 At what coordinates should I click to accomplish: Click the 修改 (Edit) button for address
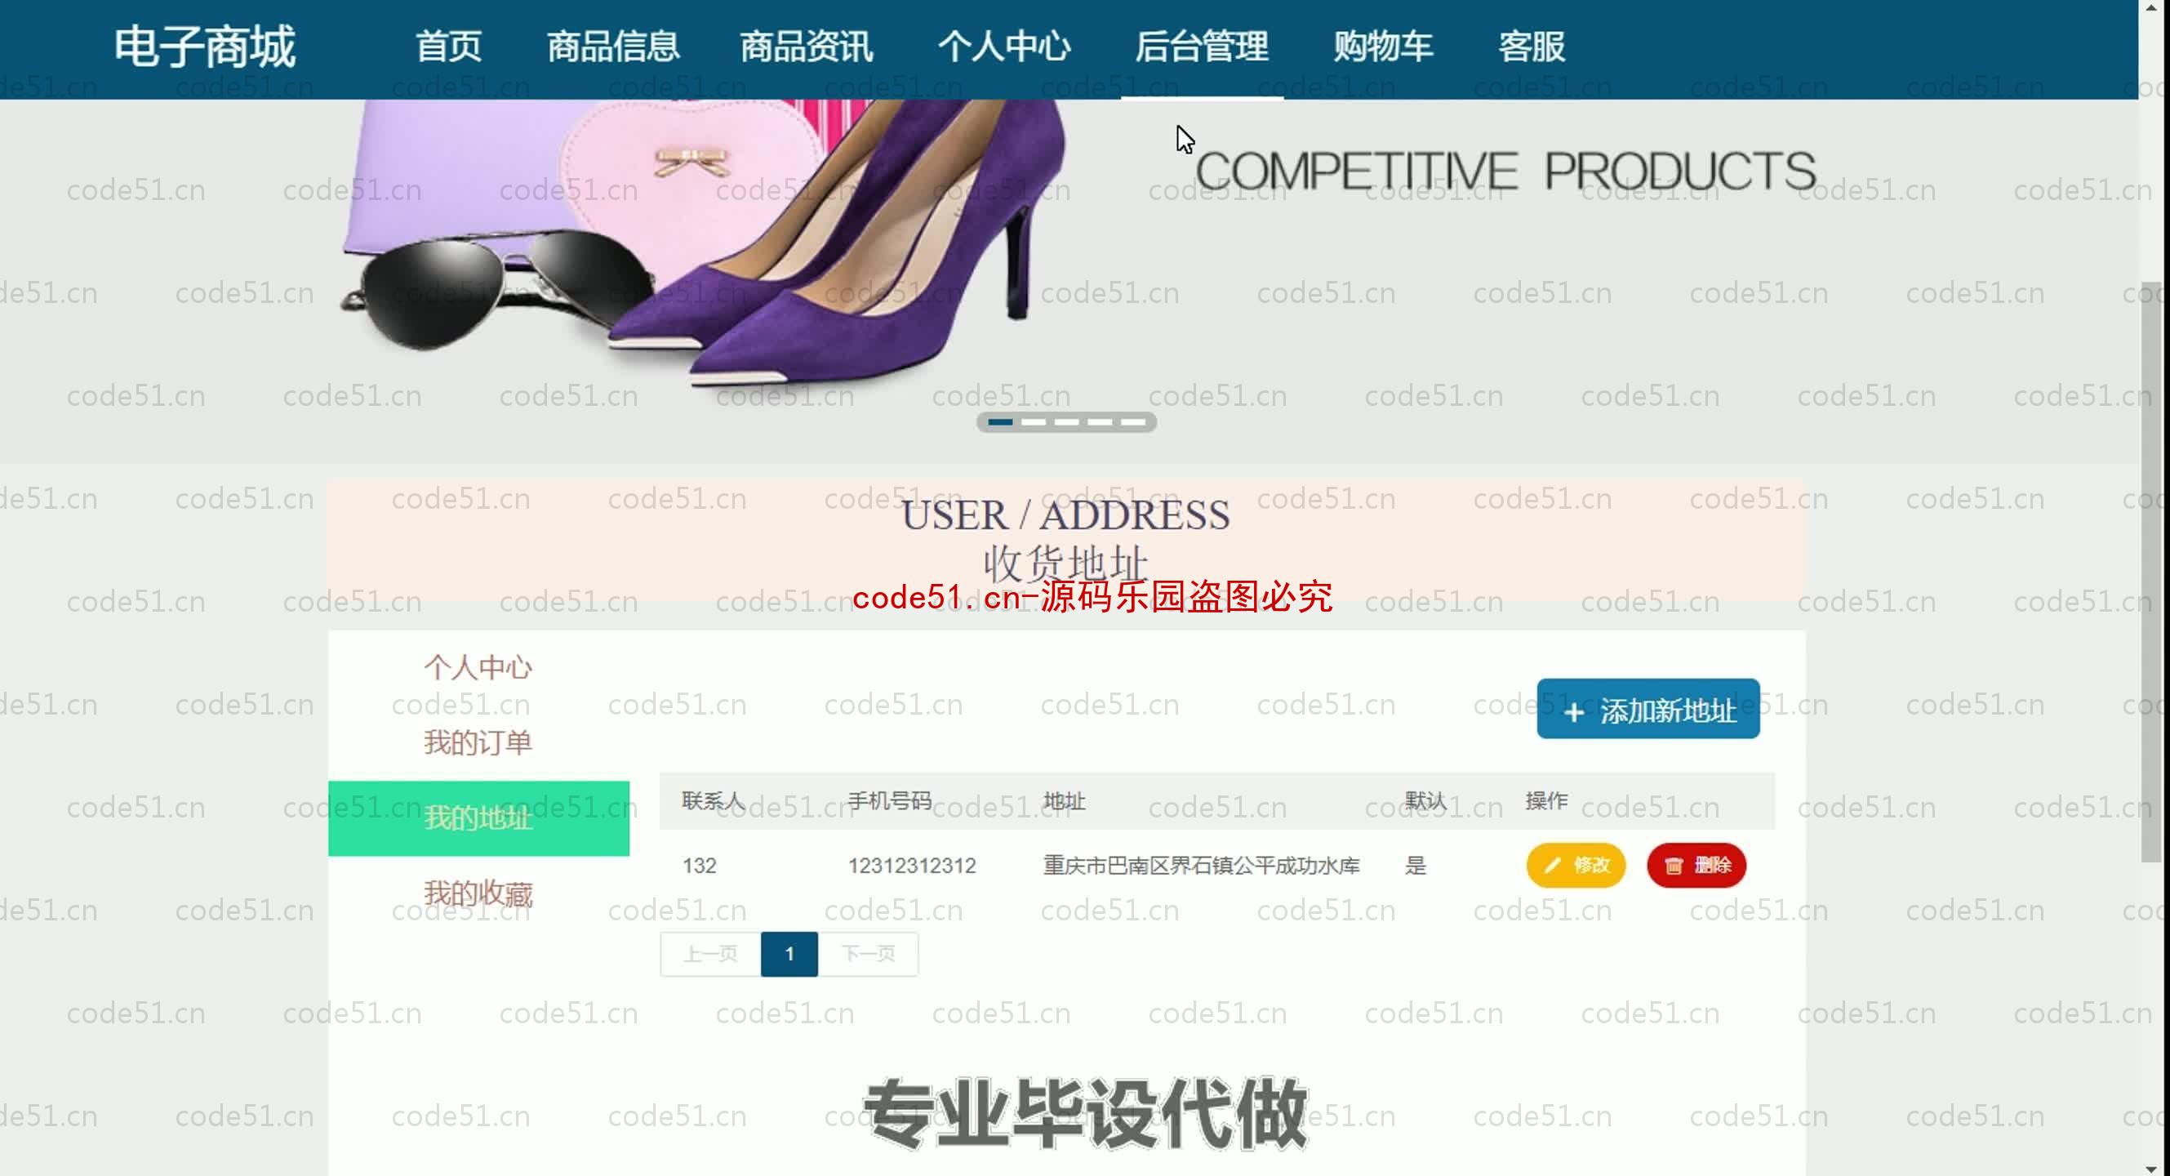pos(1575,865)
